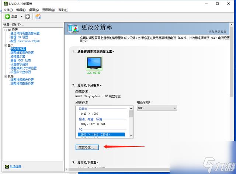Open 调整视频图像设置 item

click(x=22, y=84)
